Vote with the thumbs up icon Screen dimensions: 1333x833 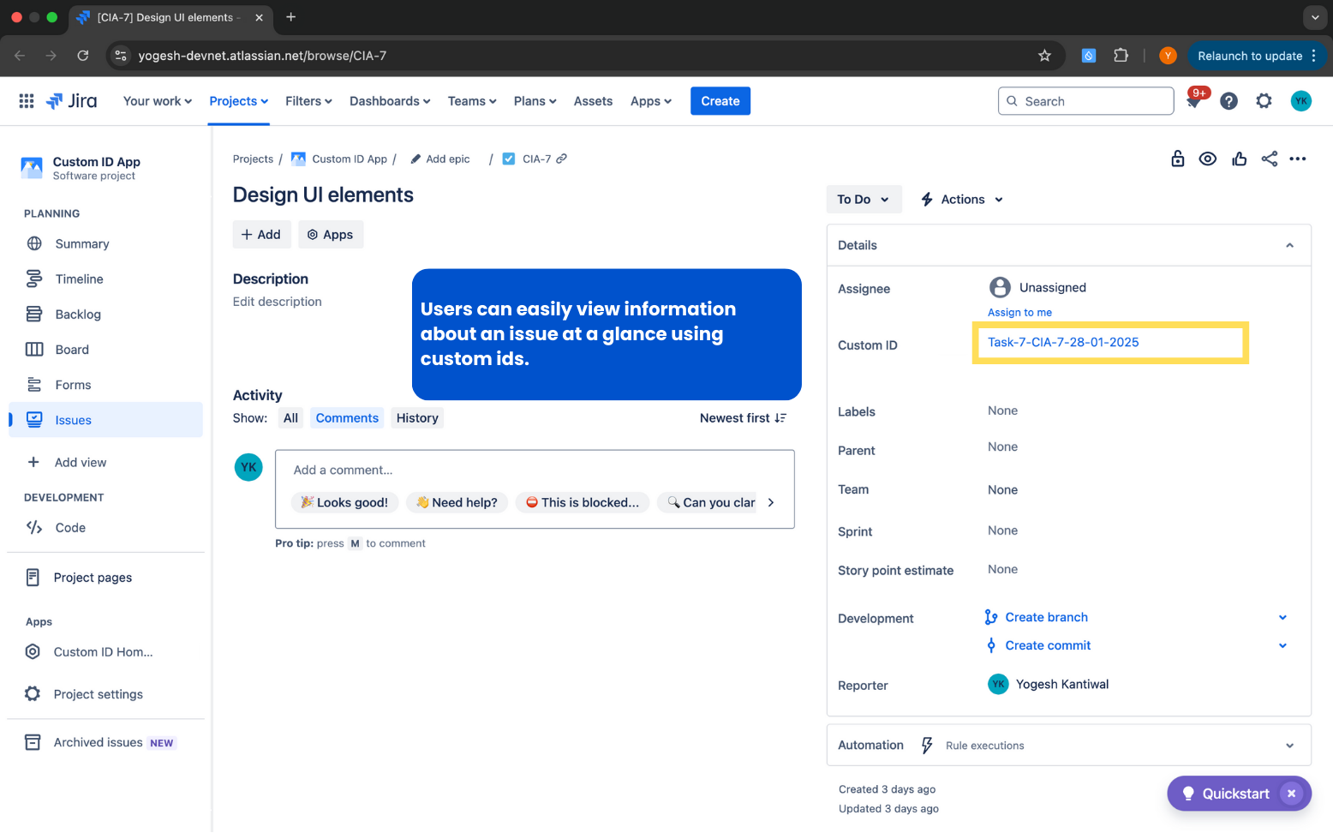tap(1239, 159)
